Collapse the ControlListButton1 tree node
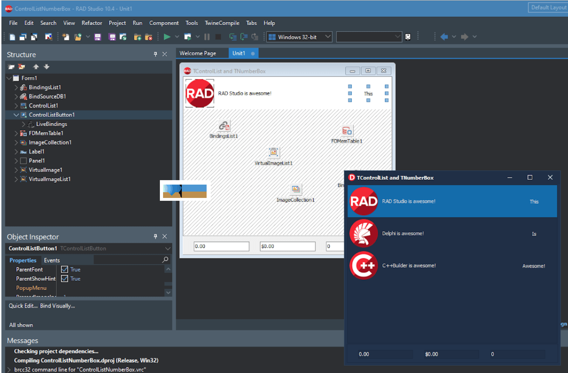Screen dimensions: 568x373 16,115
